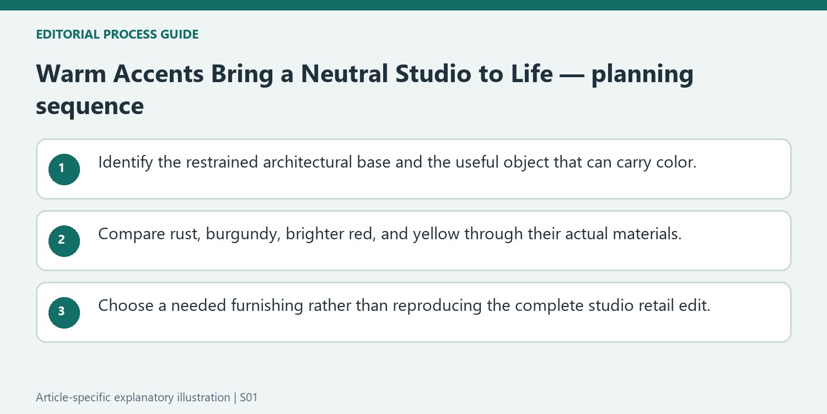Click the "Identify the restrained architectural base" step text

[398, 163]
